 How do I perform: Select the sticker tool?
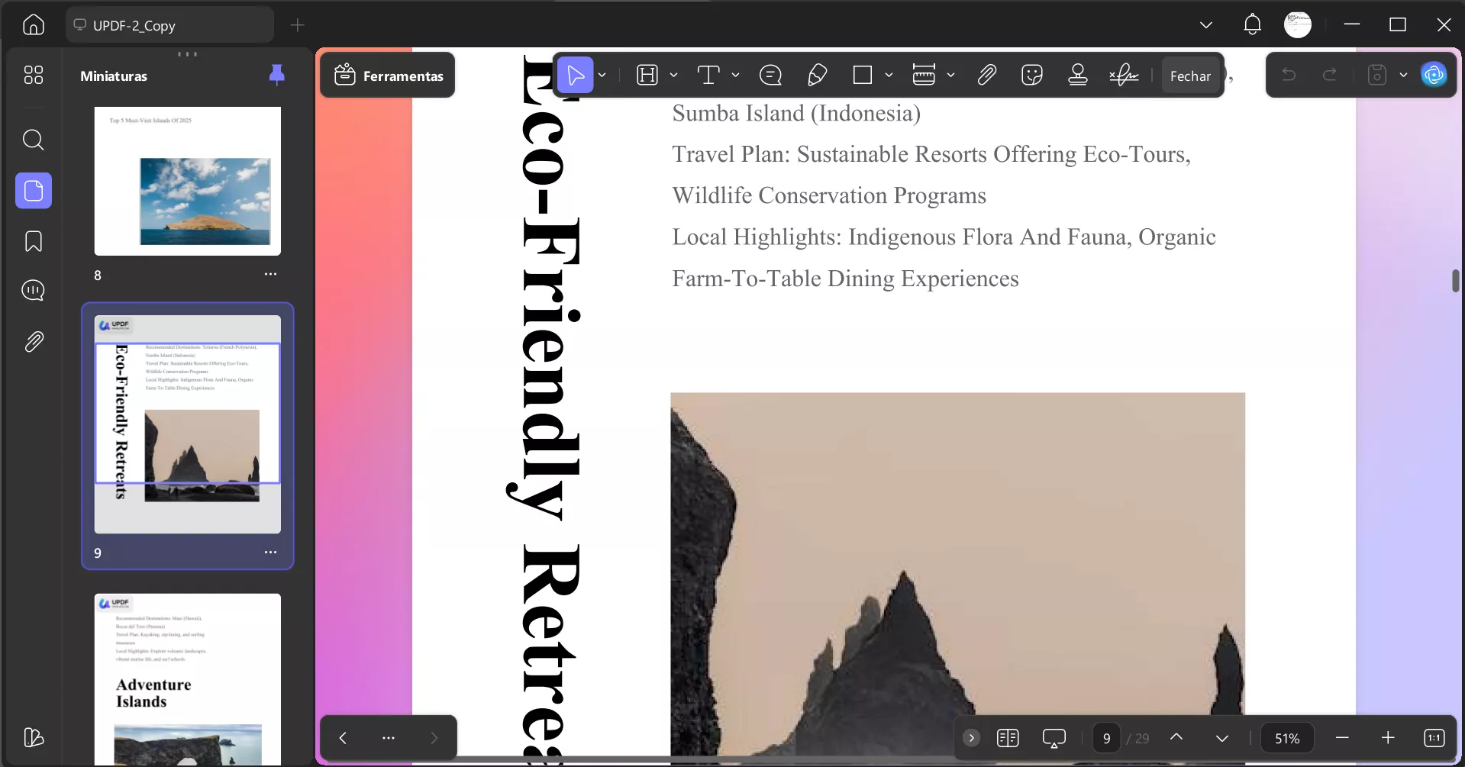click(x=1031, y=75)
